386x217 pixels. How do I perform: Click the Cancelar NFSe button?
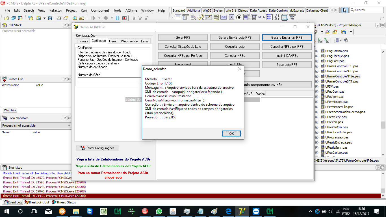(235, 56)
